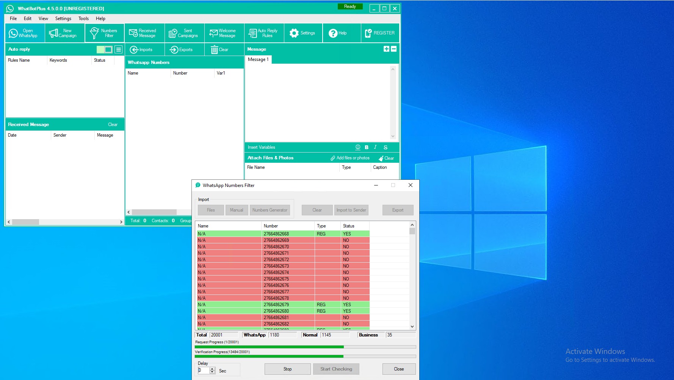Click Exports in WhatsApp Numbers panel
This screenshot has height=380, width=674.
[184, 50]
